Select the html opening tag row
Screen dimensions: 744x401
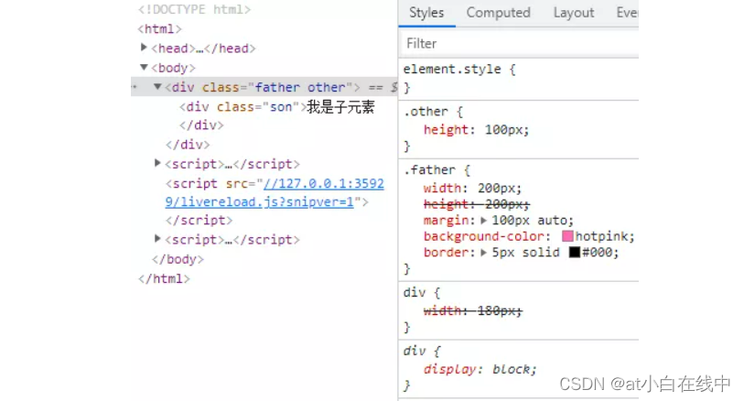pos(159,29)
